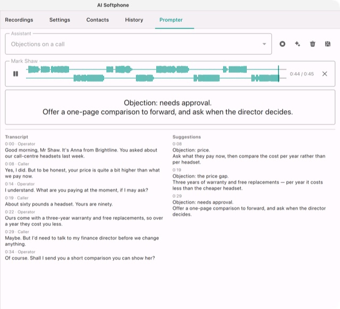Click the '0:00 · Operator' timestamp
The width and height of the screenshot is (340, 309).
click(20, 144)
